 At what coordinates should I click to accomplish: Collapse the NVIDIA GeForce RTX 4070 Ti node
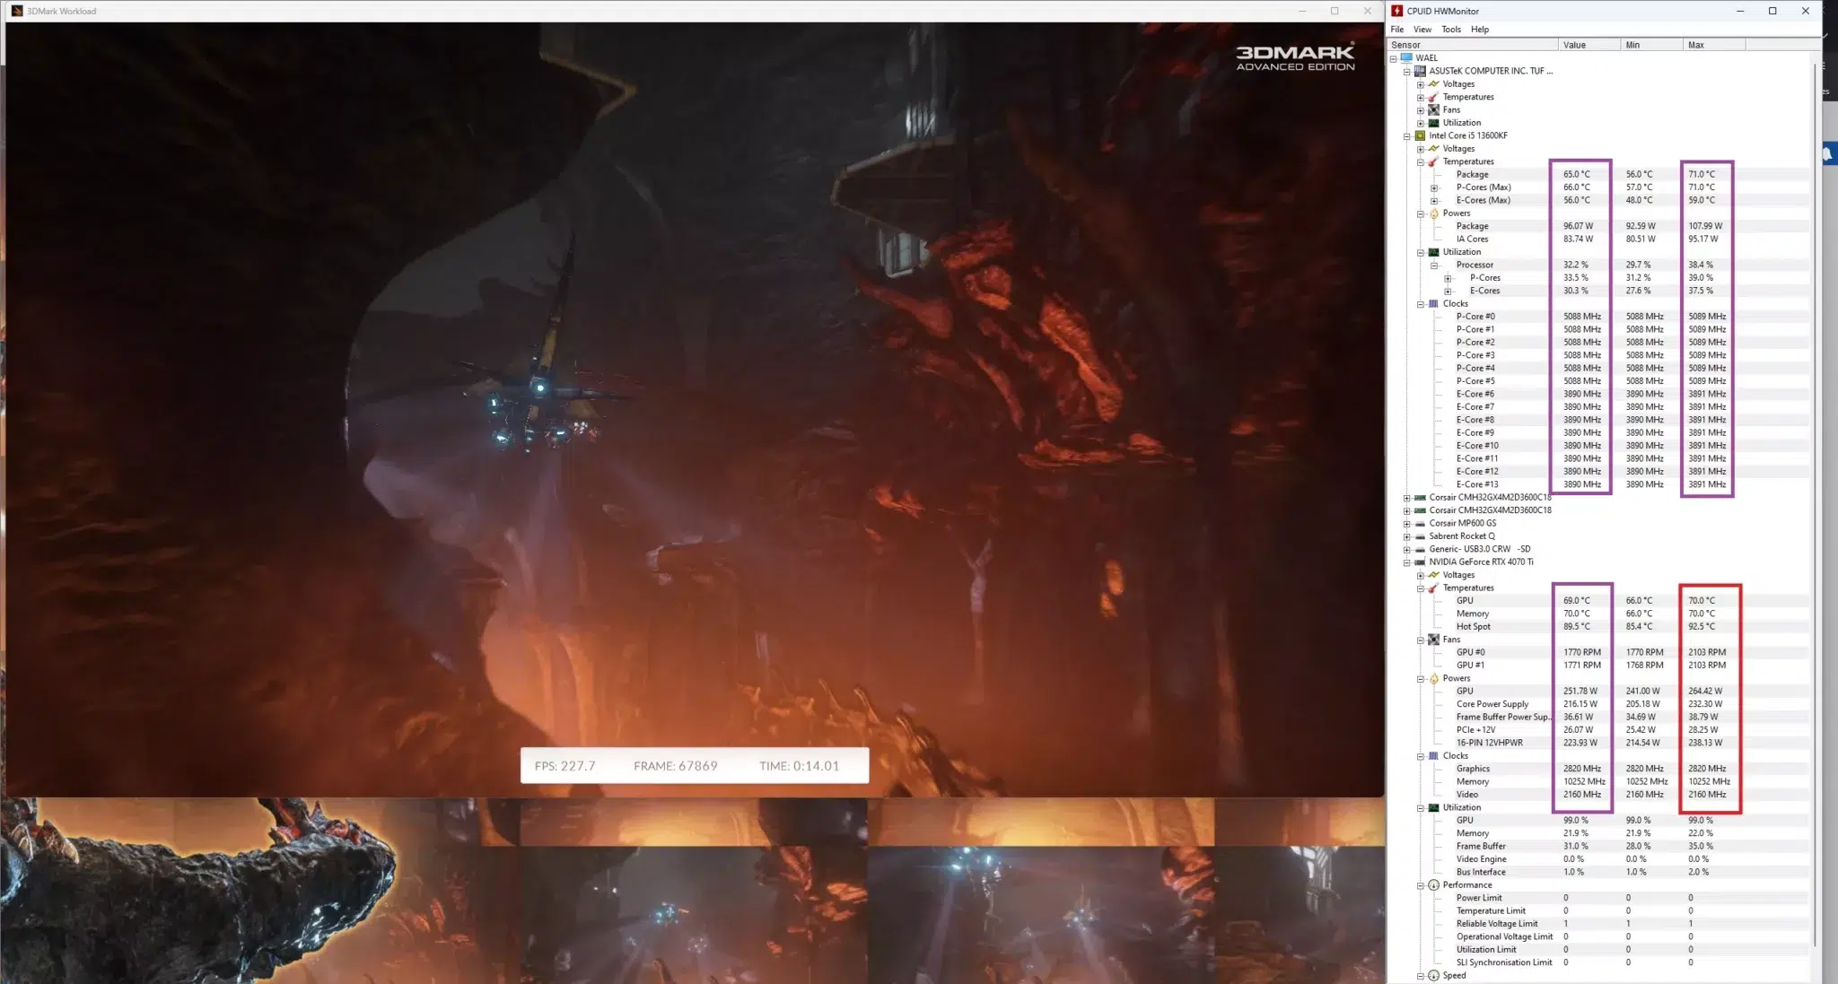click(1406, 562)
